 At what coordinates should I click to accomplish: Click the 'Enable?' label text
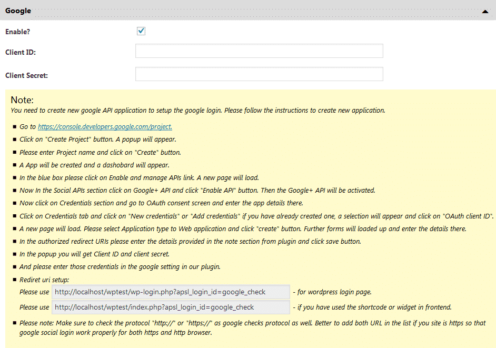point(18,32)
